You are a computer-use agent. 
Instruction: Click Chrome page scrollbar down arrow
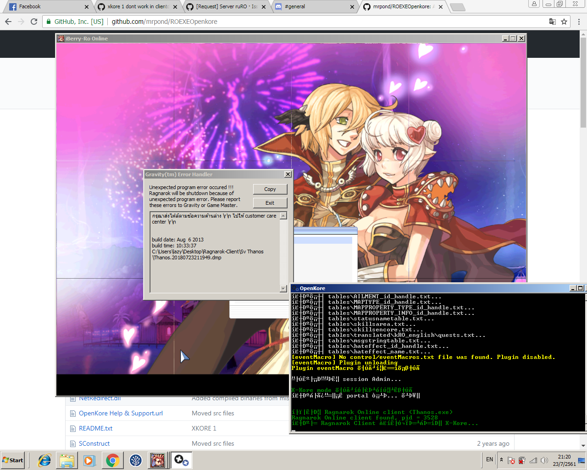(583, 445)
